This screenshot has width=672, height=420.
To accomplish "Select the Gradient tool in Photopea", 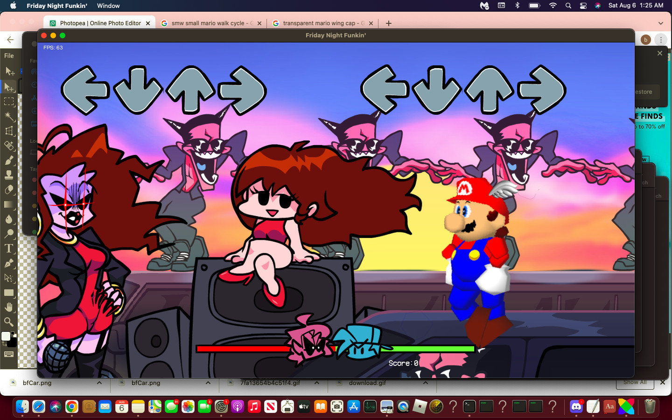I will tap(9, 204).
